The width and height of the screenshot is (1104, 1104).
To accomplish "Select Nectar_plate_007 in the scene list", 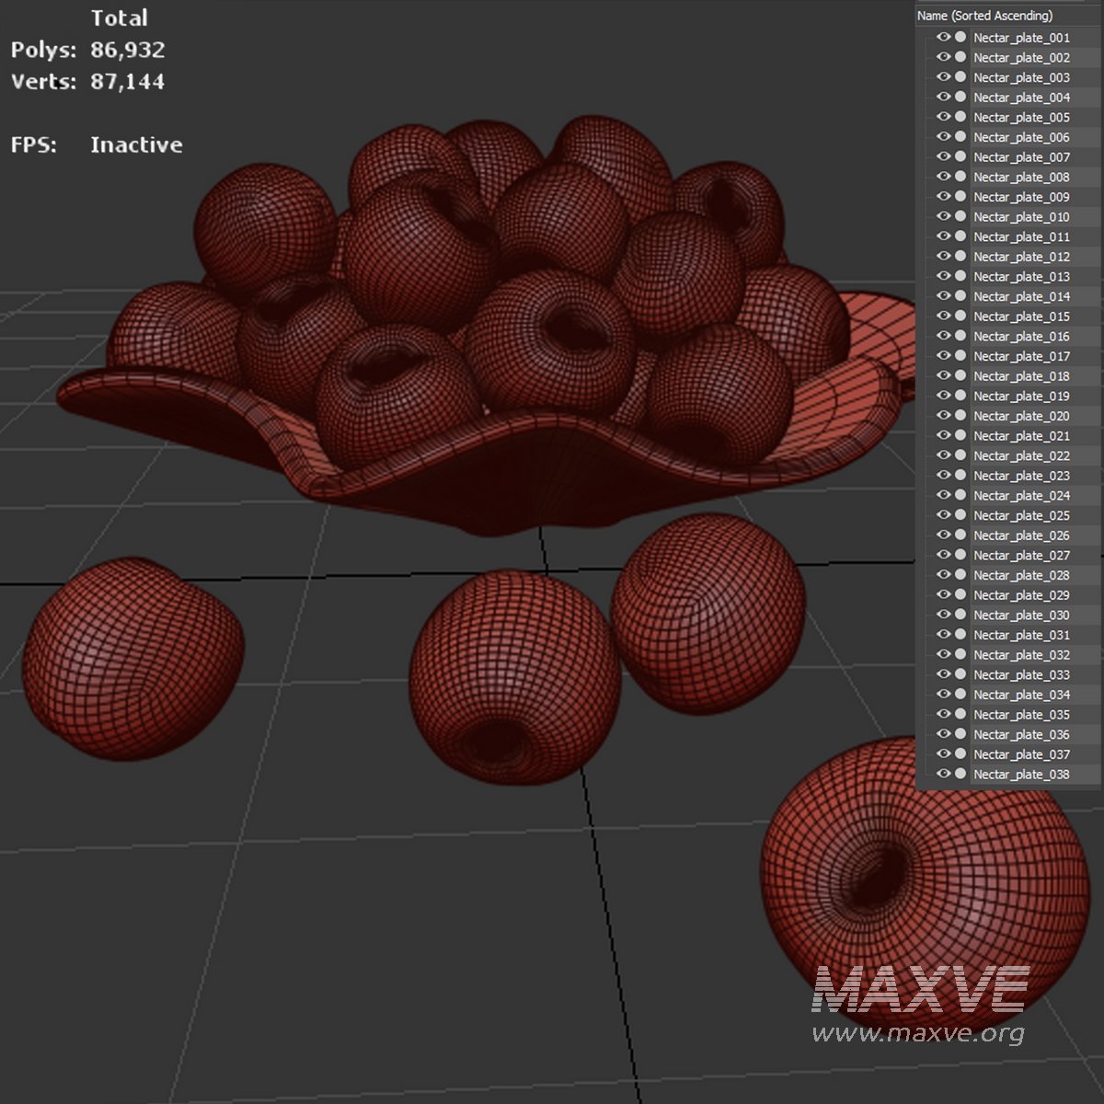I will pyautogui.click(x=1021, y=157).
